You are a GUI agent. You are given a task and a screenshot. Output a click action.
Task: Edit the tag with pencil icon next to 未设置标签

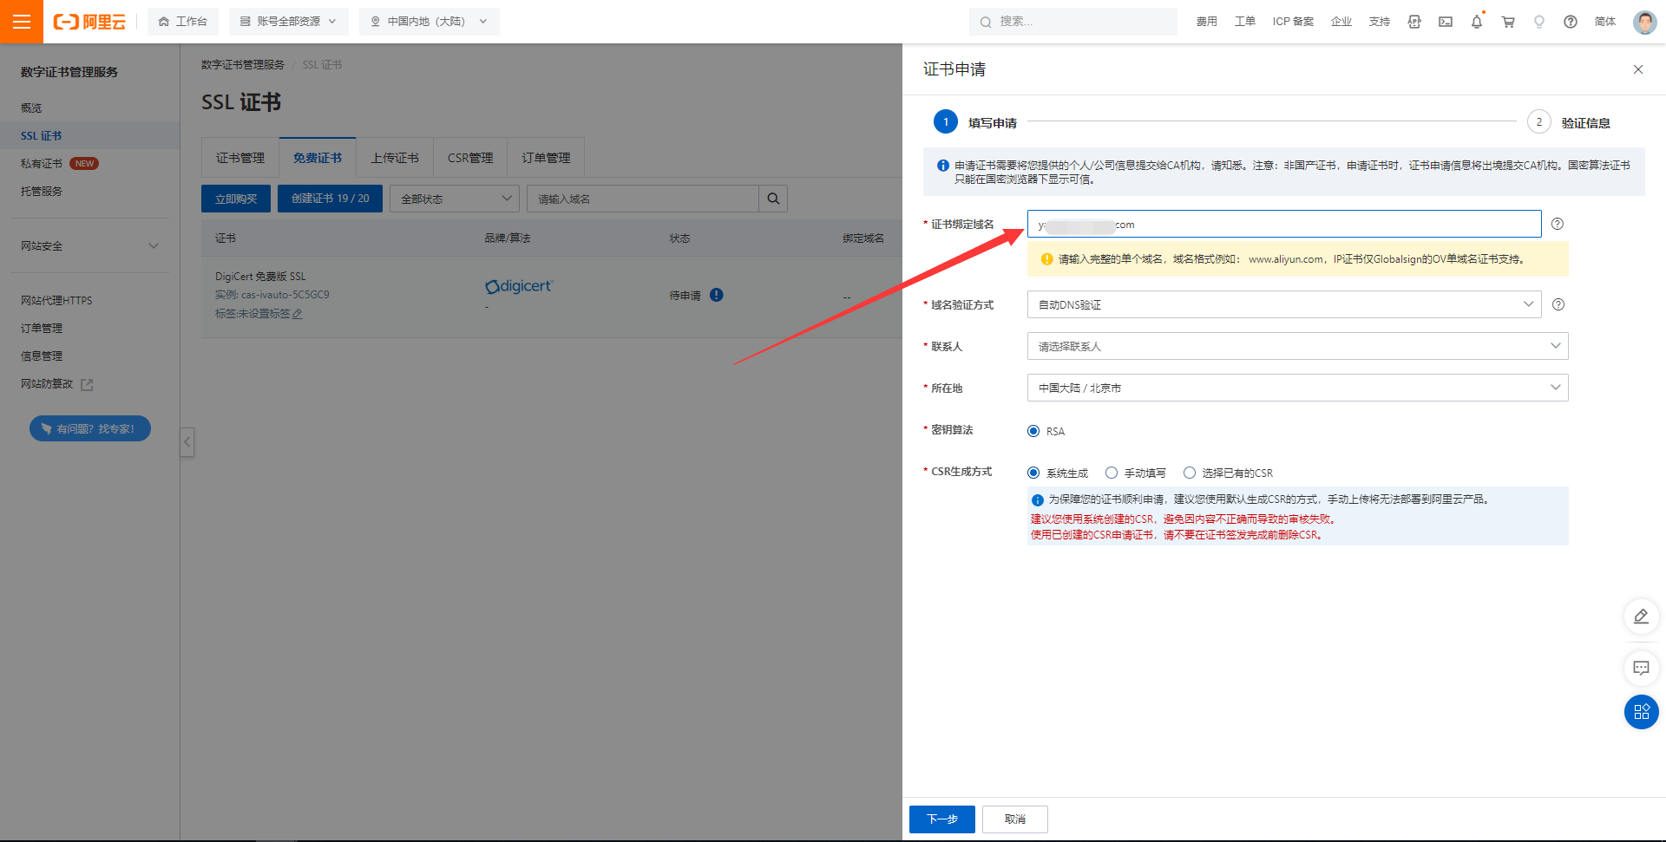point(298,314)
